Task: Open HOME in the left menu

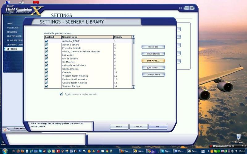Action: pyautogui.click(x=10, y=23)
